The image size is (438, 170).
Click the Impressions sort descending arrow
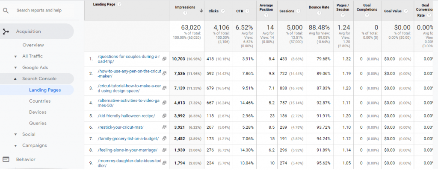pos(201,11)
